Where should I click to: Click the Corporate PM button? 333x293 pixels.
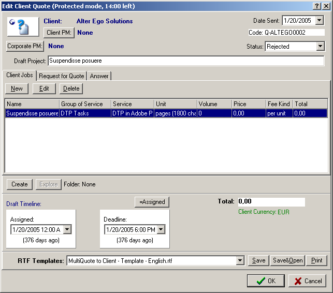pyautogui.click(x=25, y=46)
